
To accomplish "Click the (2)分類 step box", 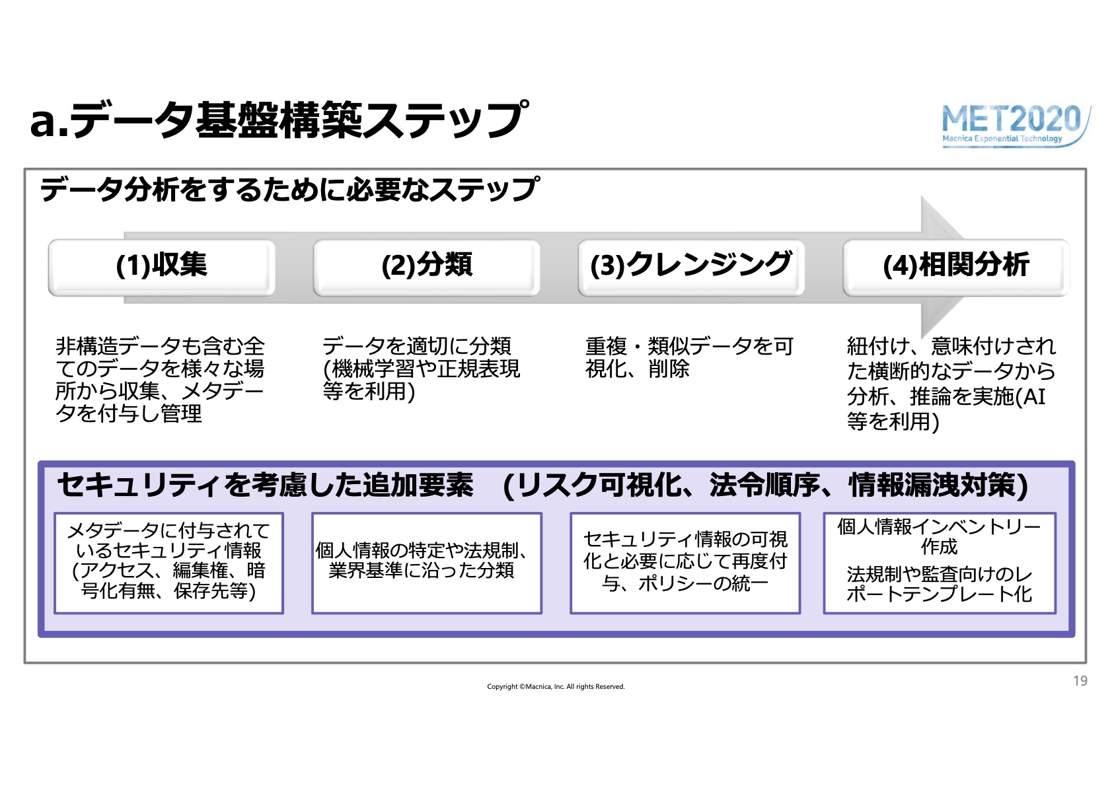I will pyautogui.click(x=427, y=267).
